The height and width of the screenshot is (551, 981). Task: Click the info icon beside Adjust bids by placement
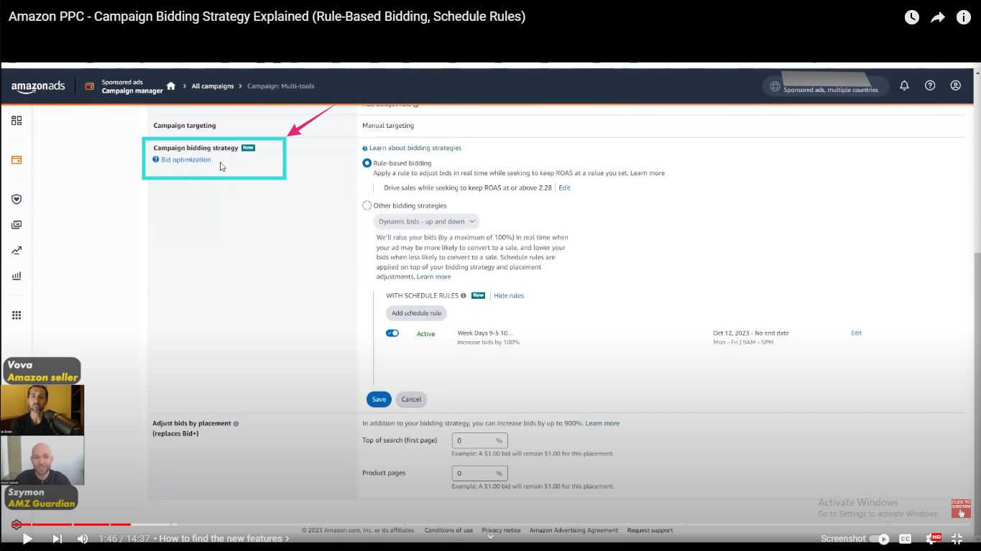tap(236, 424)
